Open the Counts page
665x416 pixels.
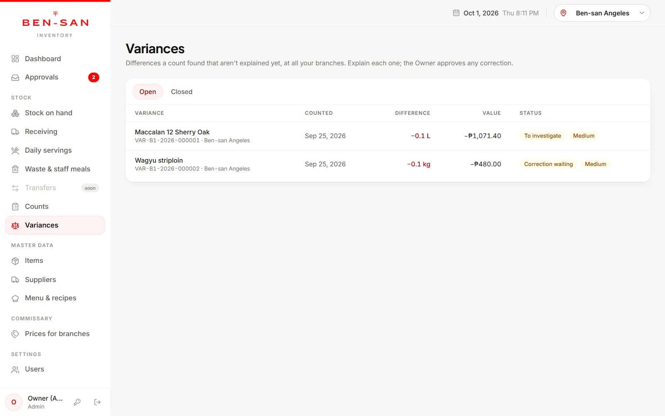55,207
